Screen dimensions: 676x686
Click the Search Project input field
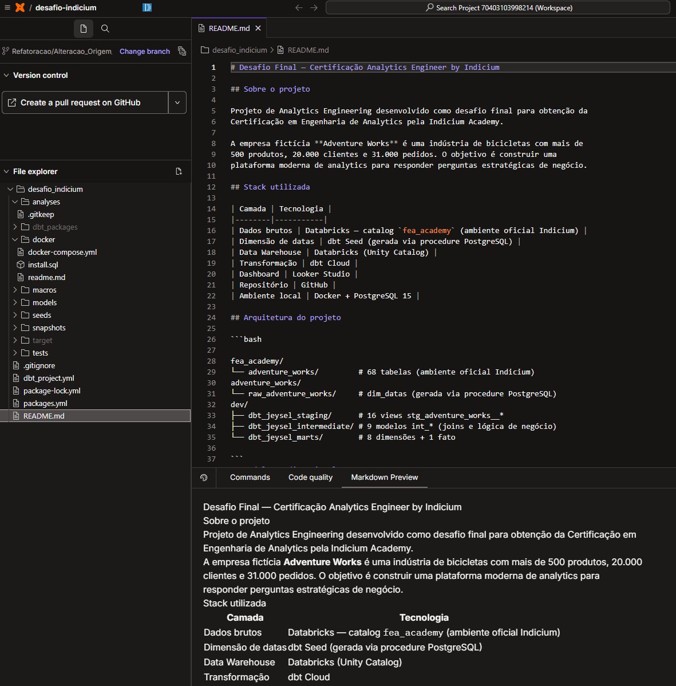498,7
